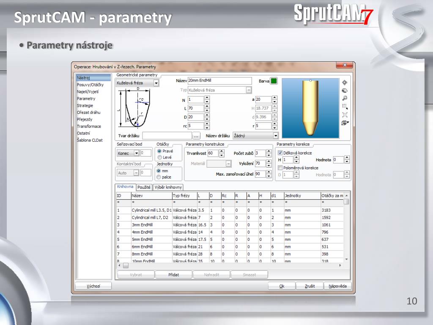Click the Max. zanořovací úhel stepper
433x325 pixels.
(x=269, y=174)
